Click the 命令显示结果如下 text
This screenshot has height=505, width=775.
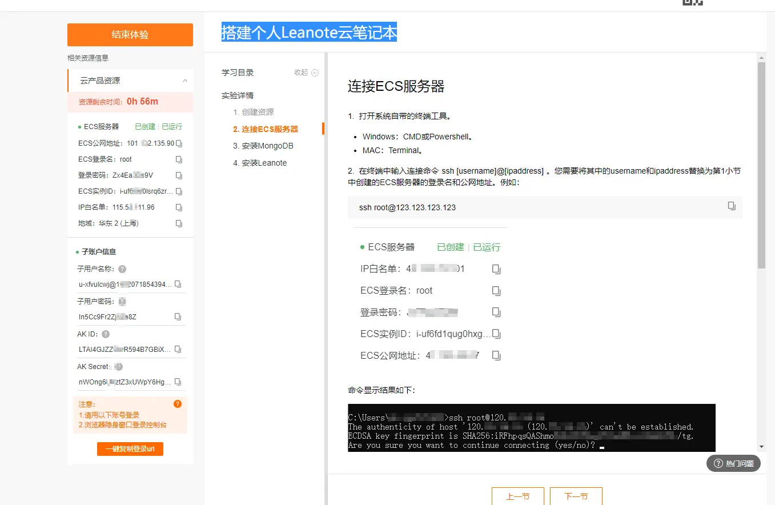pyautogui.click(x=382, y=391)
